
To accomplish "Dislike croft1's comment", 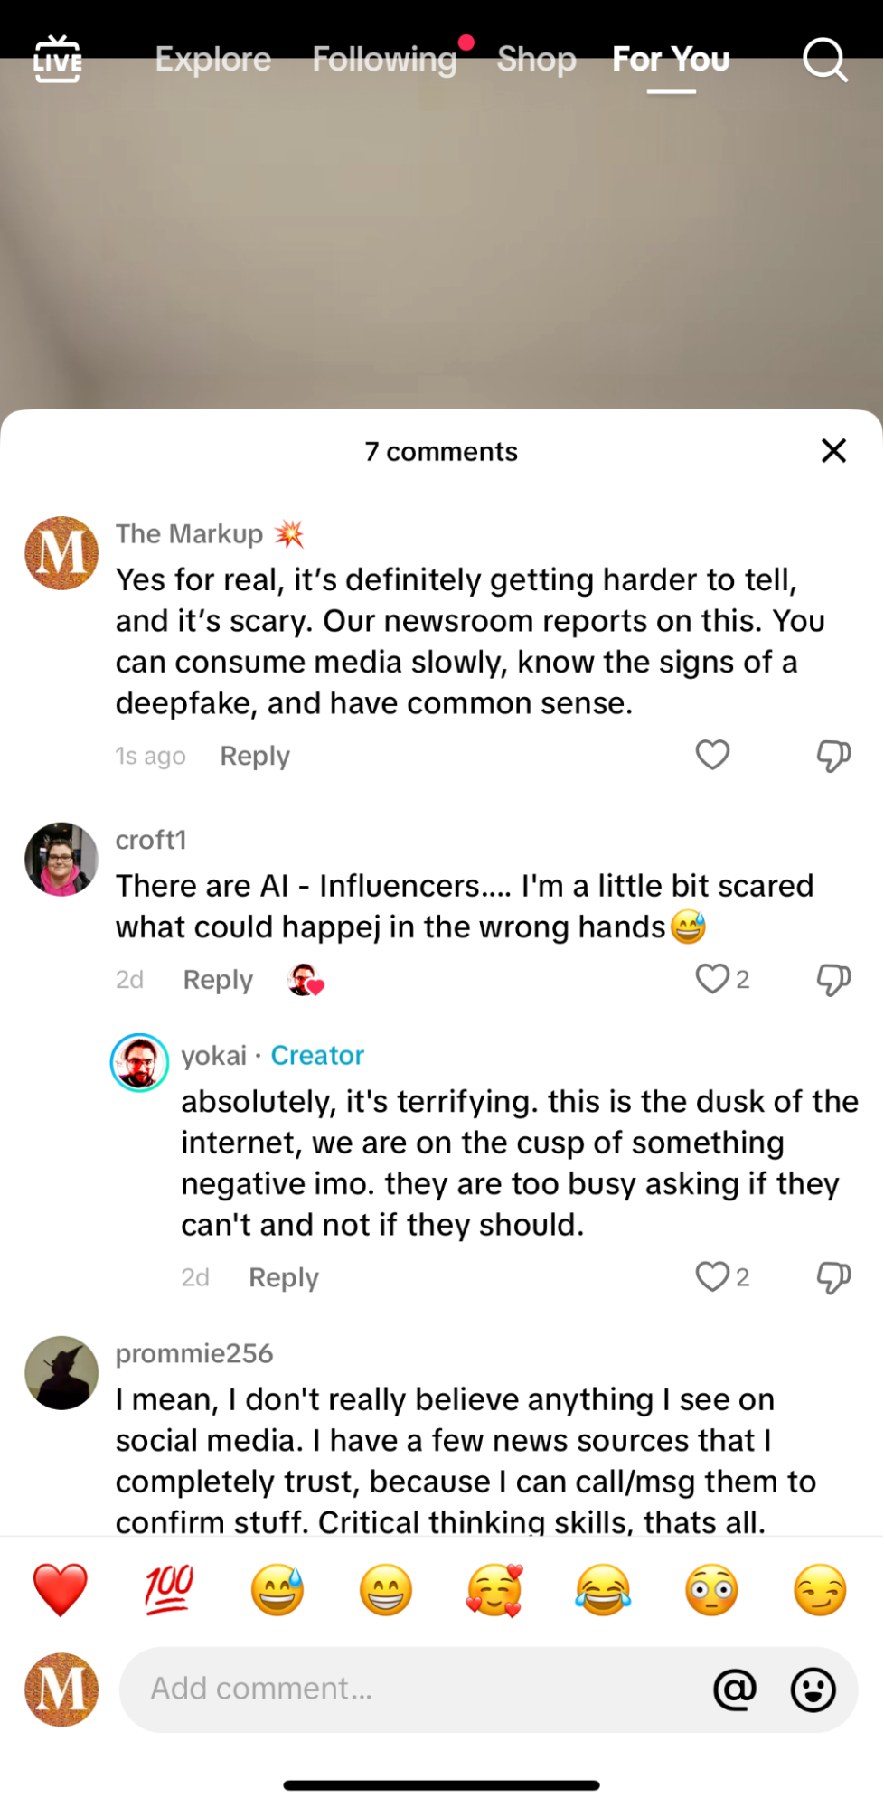I will (x=832, y=978).
